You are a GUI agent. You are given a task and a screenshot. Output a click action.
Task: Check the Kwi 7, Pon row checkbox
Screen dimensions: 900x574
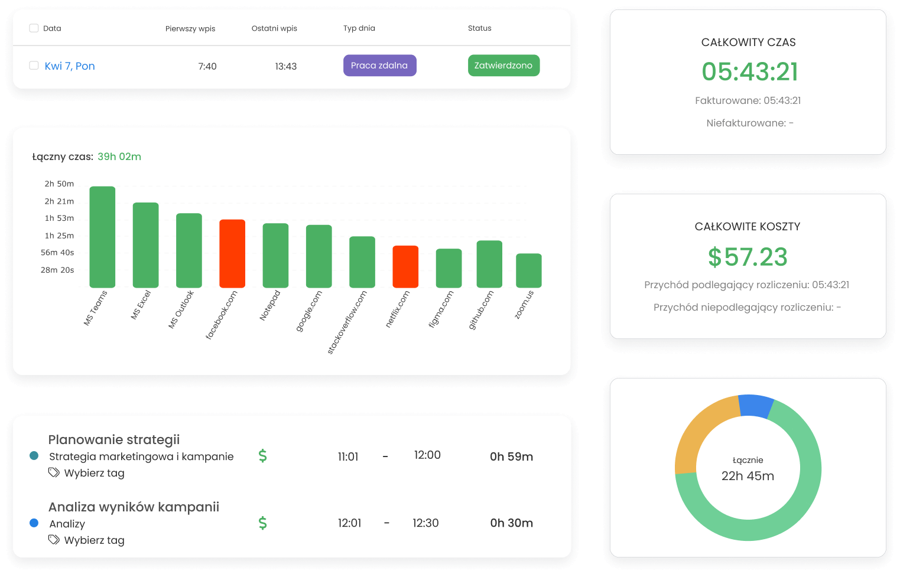[x=34, y=66]
